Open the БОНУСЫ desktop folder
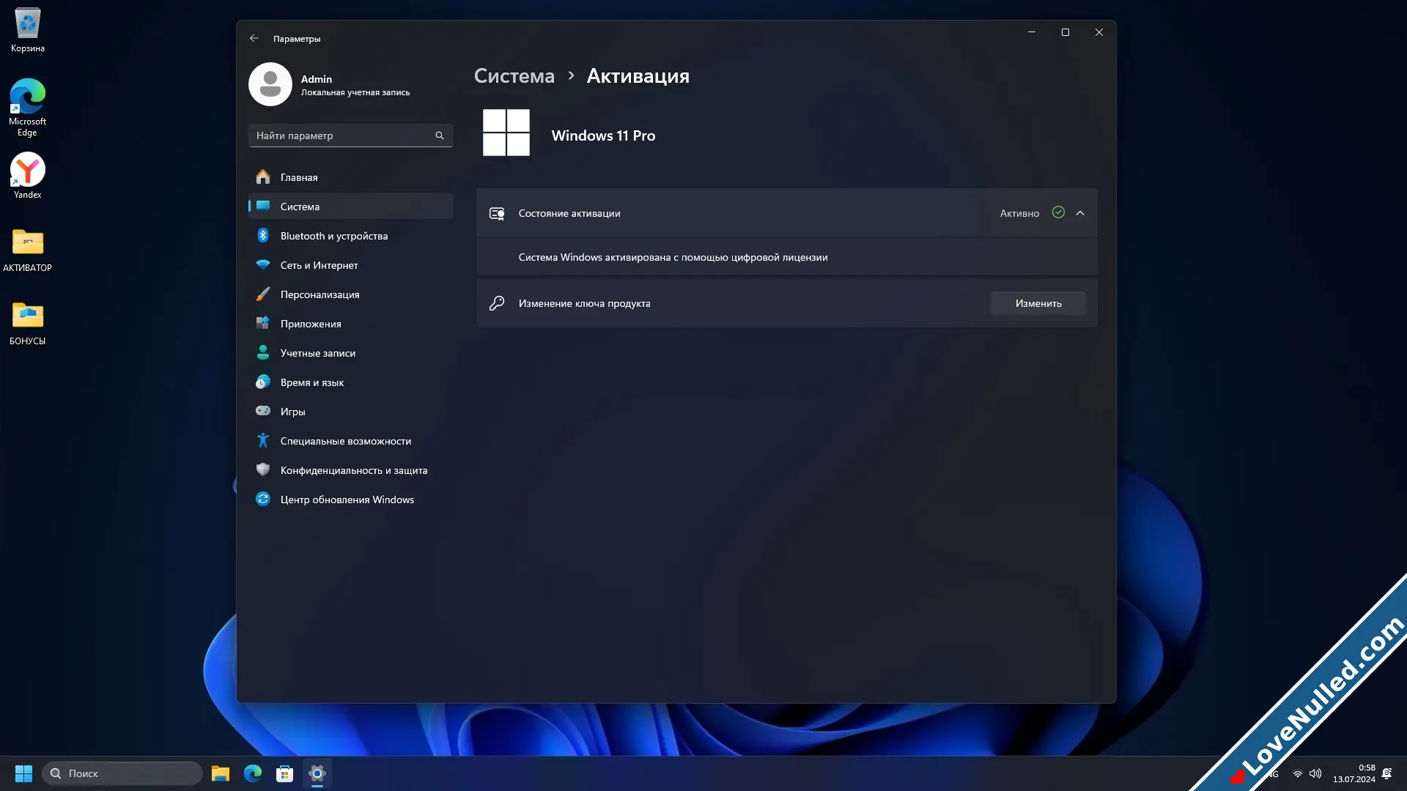The height and width of the screenshot is (791, 1407). [28, 323]
